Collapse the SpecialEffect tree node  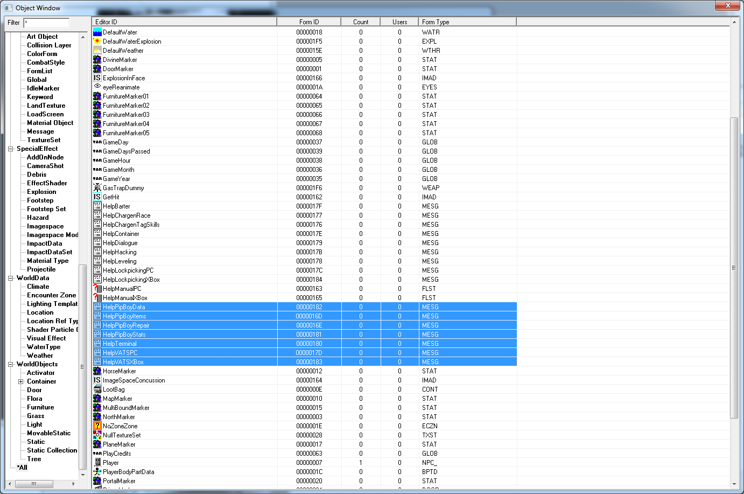(10, 149)
